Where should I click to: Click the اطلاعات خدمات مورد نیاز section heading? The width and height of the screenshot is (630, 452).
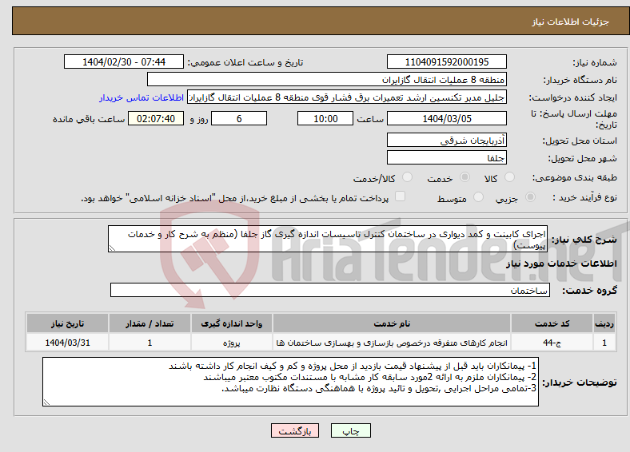[561, 264]
